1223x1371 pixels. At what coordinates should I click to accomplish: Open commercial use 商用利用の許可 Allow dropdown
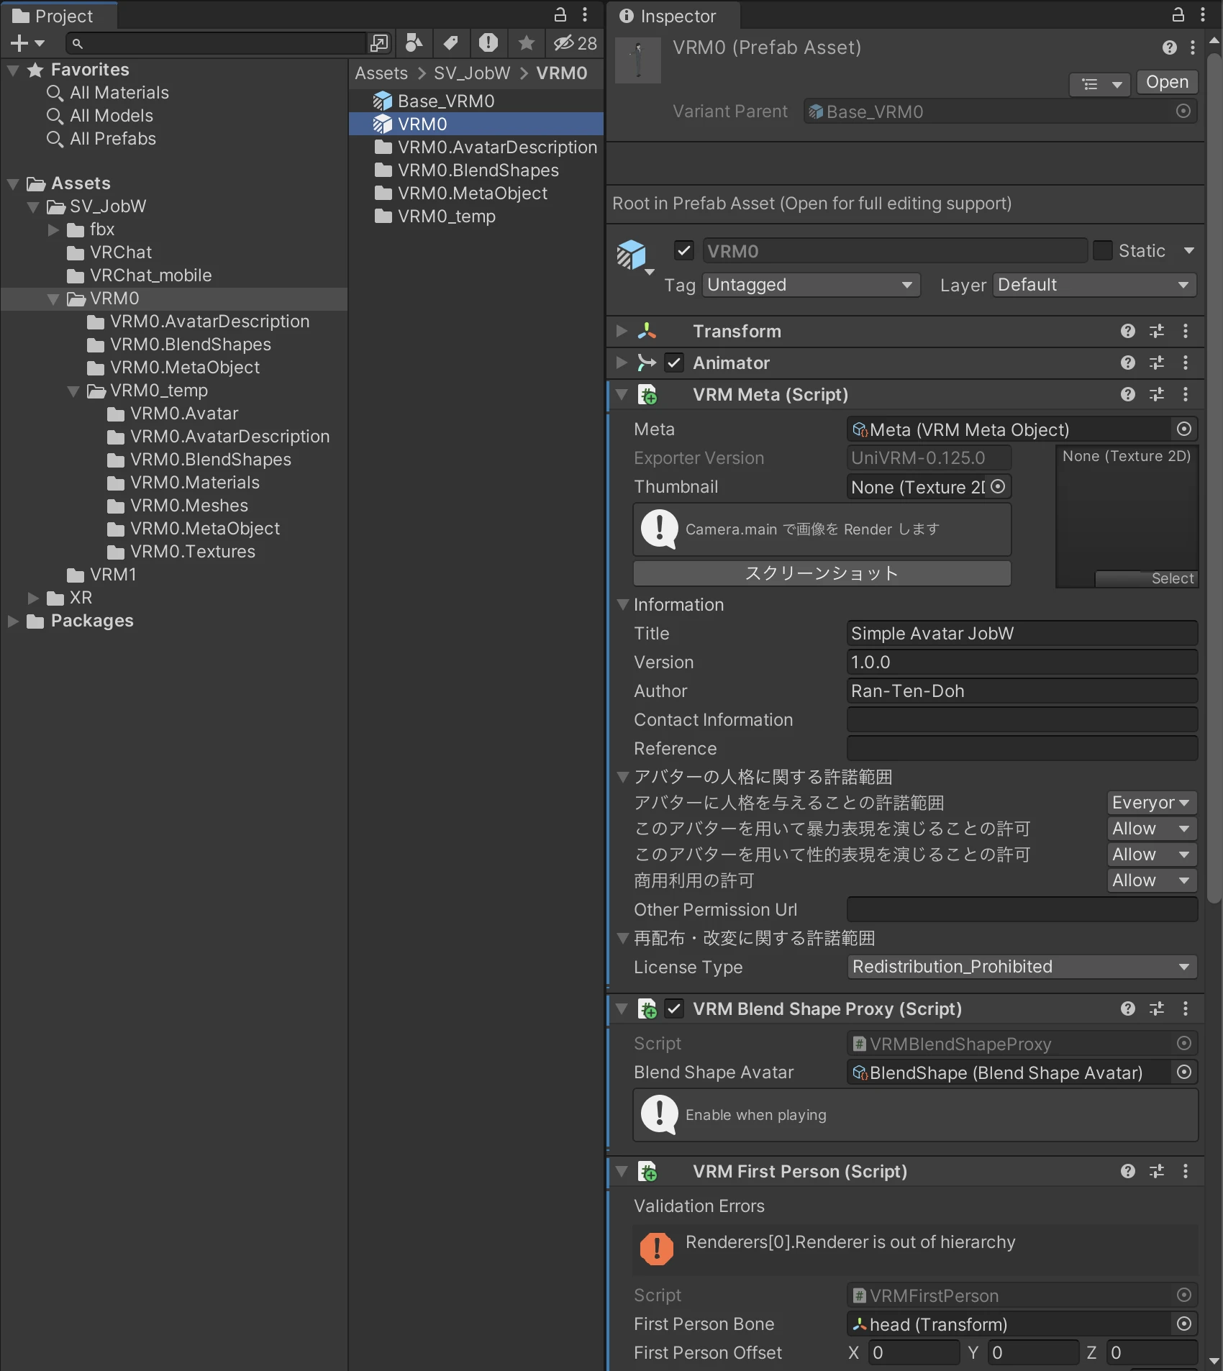click(1152, 880)
